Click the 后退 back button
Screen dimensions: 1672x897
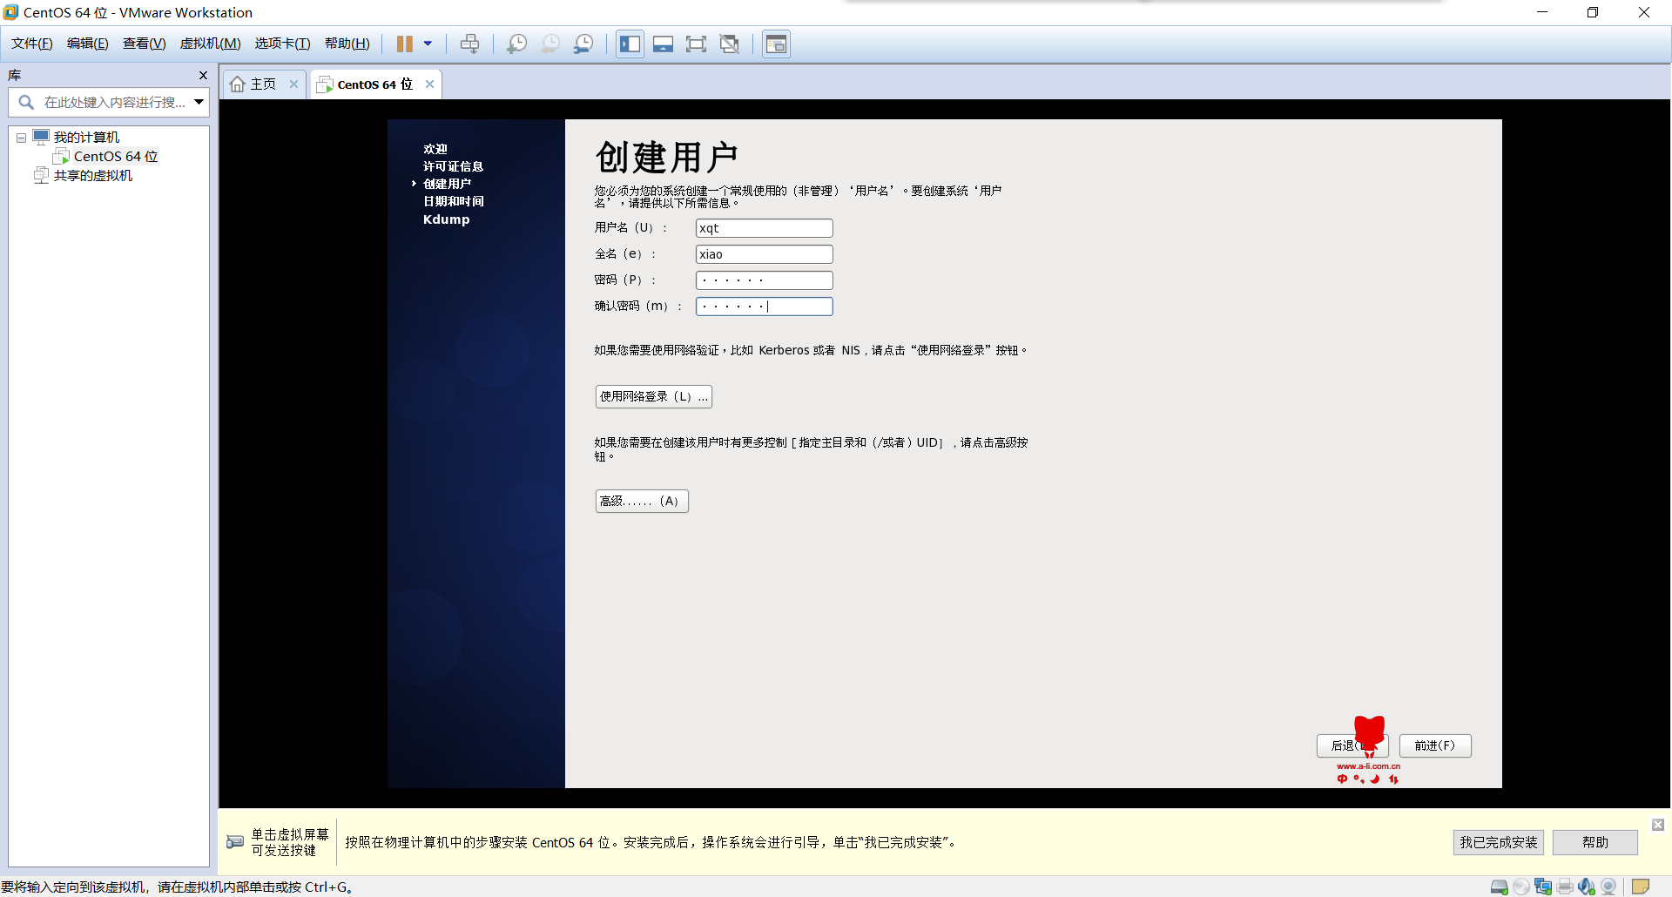1352,745
